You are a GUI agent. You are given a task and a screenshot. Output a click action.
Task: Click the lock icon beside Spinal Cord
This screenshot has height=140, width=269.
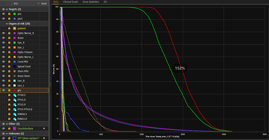click(x=9, y=66)
